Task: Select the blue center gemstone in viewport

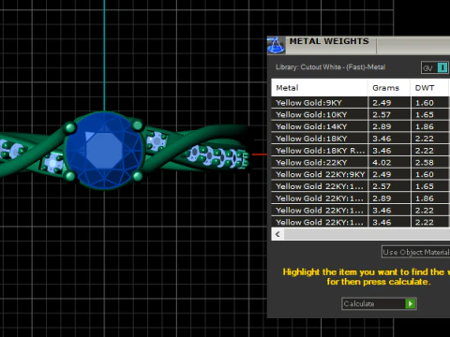Action: click(104, 151)
